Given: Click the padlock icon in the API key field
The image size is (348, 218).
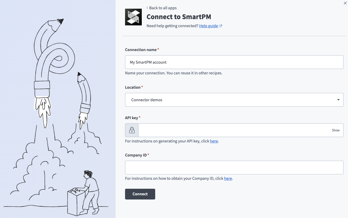Looking at the screenshot, I should click(131, 130).
